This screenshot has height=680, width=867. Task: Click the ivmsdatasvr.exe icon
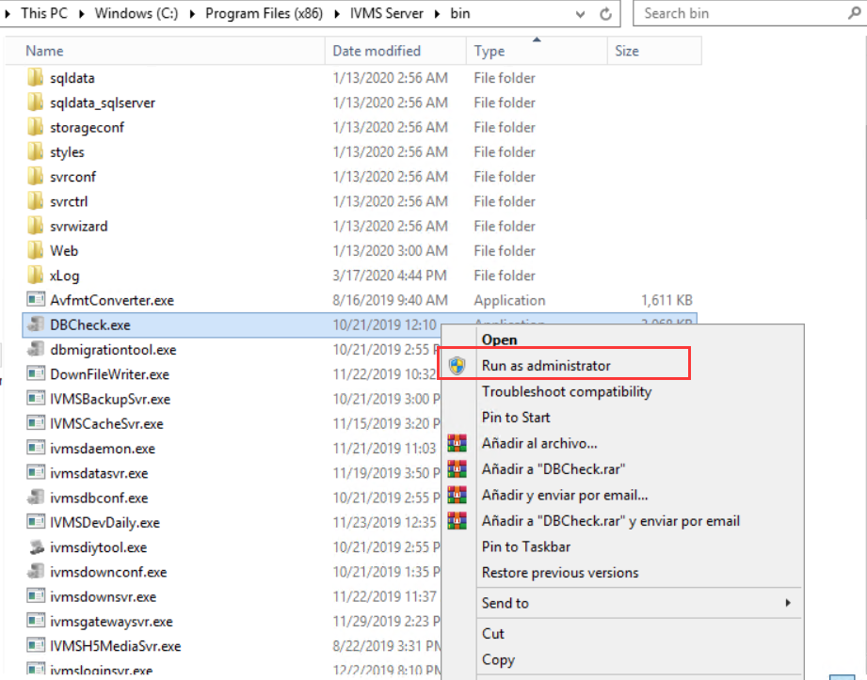36,472
